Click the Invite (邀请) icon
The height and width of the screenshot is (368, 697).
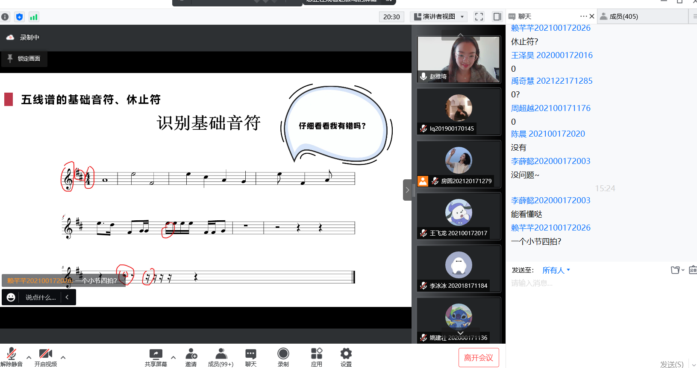(191, 357)
